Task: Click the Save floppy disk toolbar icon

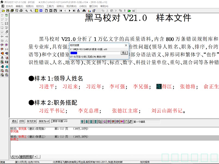Action: tap(8, 11)
